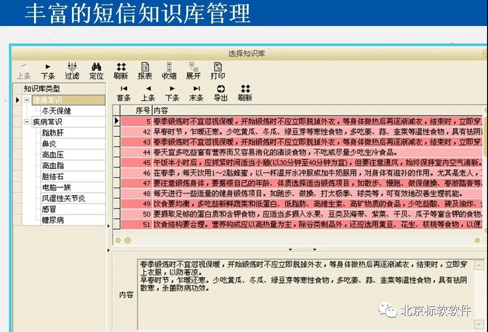488x332 pixels.
Task: Click the content box scroll-down arrow
Action: [x=479, y=324]
